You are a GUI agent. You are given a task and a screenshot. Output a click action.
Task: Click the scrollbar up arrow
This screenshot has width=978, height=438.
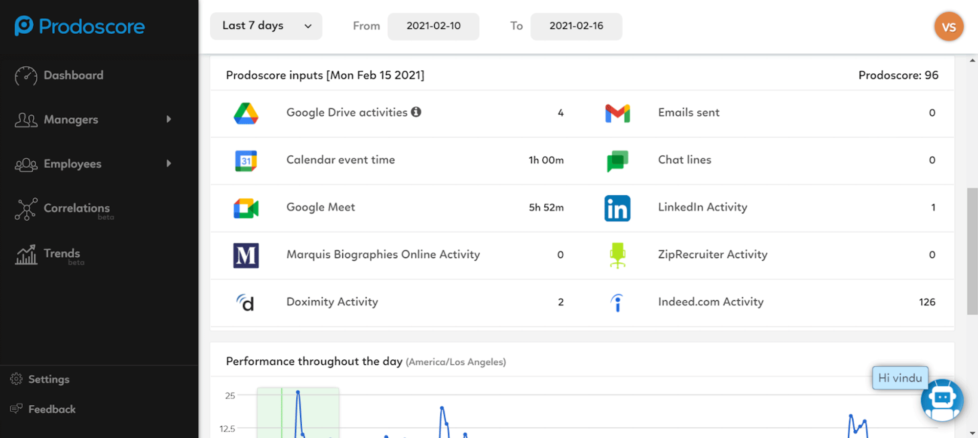click(972, 61)
